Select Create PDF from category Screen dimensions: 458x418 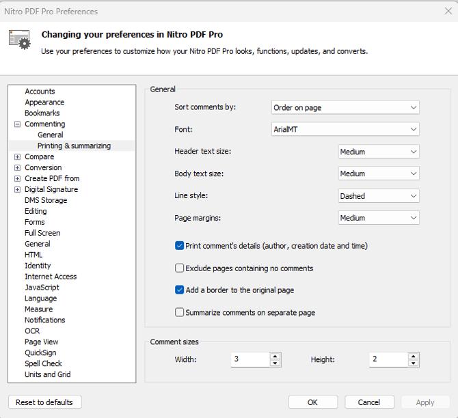[x=52, y=178]
